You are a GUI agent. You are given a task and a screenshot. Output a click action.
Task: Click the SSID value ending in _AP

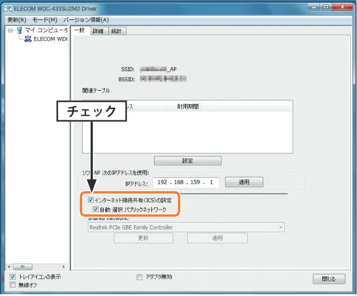[x=158, y=69]
